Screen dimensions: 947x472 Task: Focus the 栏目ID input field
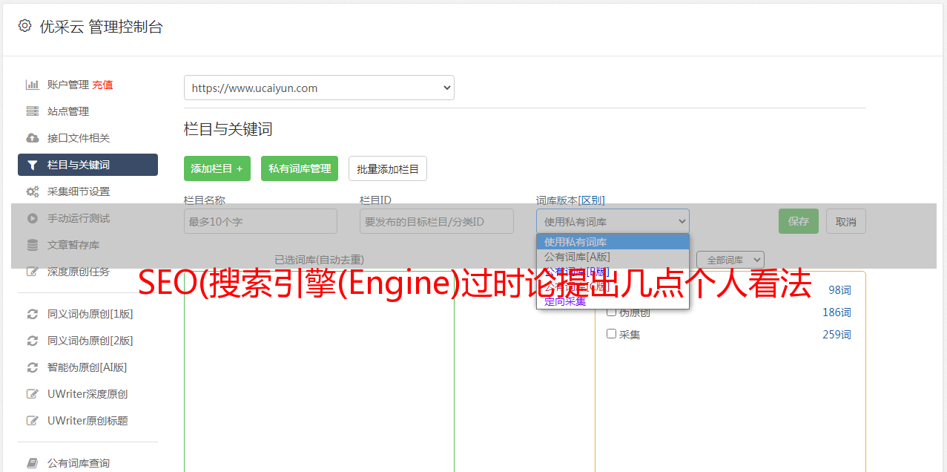pyautogui.click(x=437, y=221)
